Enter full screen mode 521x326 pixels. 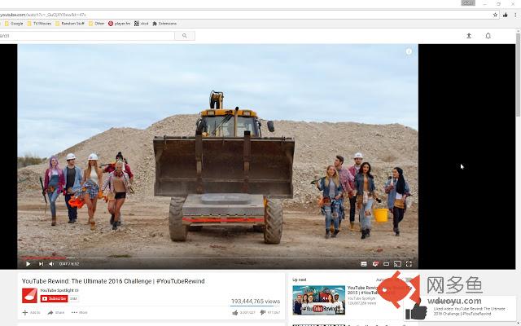point(409,264)
